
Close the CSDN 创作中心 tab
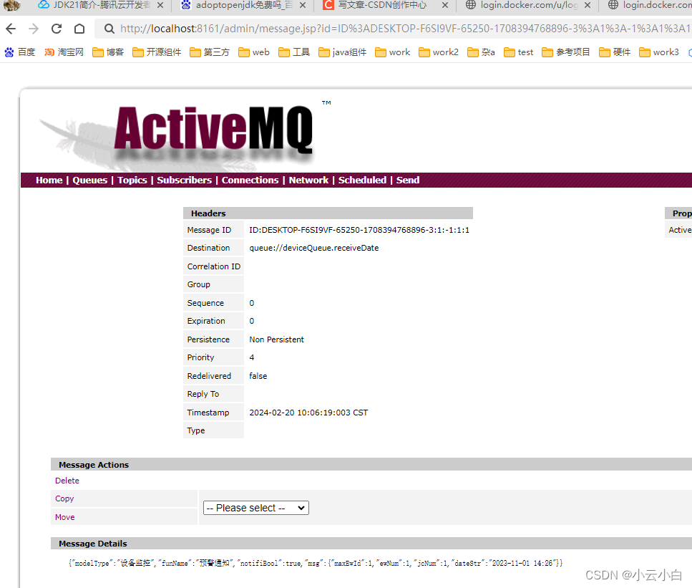[x=445, y=5]
